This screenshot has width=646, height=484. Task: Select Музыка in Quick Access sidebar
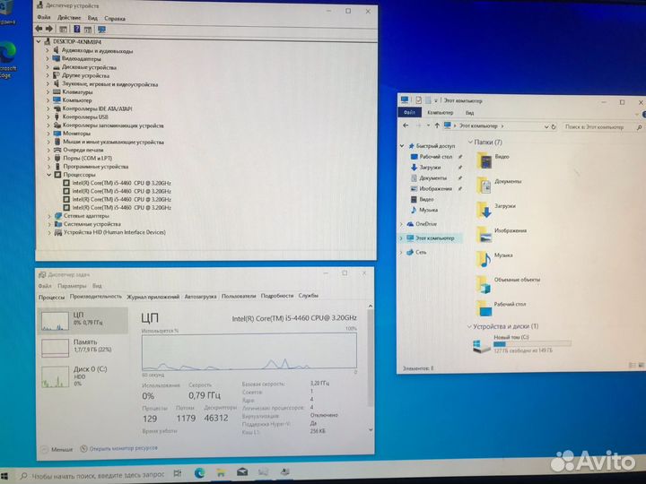pyautogui.click(x=429, y=210)
